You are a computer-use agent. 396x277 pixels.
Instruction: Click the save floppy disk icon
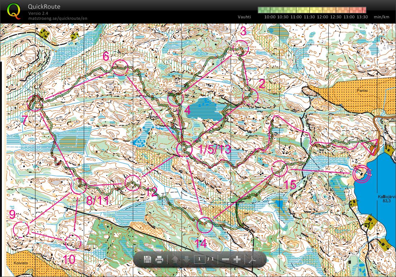[x=147, y=259]
